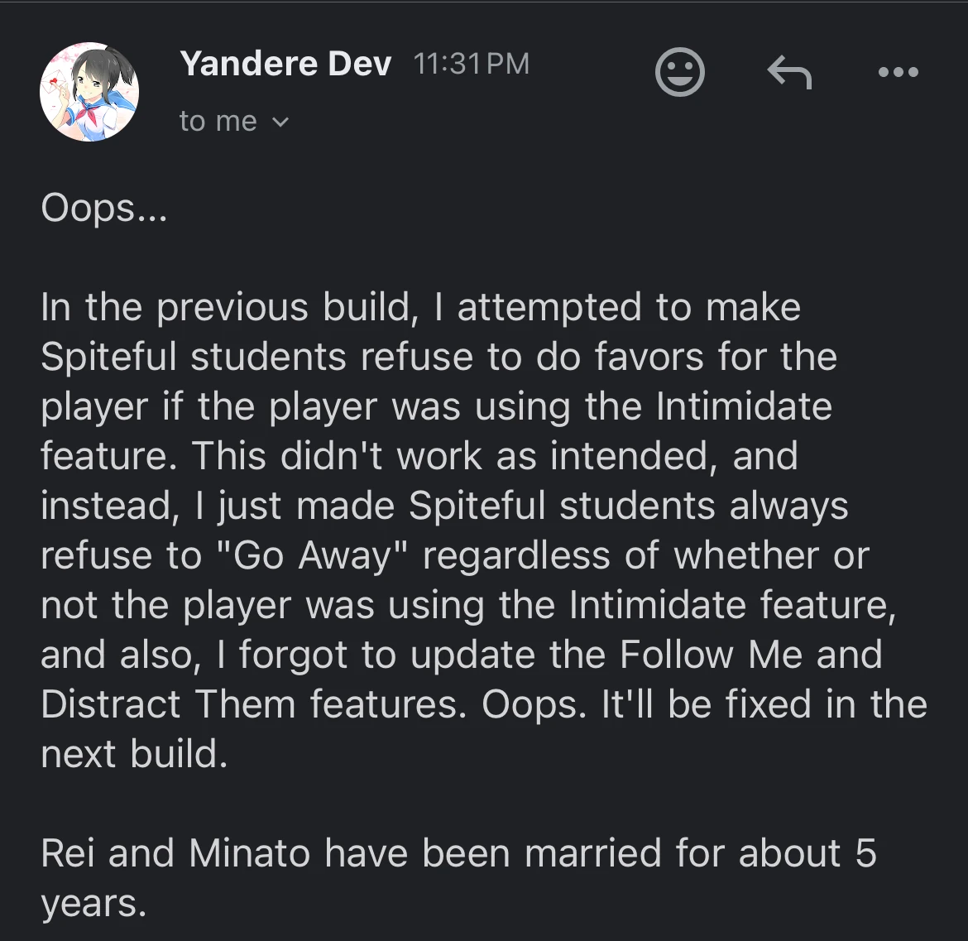This screenshot has width=968, height=941.
Task: Open sender name Yandere Dev
Action: [x=285, y=64]
